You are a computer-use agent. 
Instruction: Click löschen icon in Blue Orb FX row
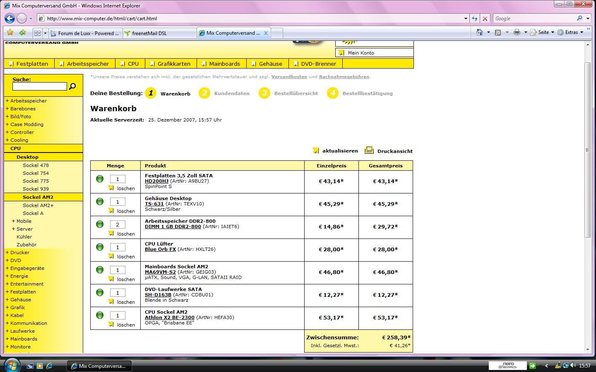point(111,256)
